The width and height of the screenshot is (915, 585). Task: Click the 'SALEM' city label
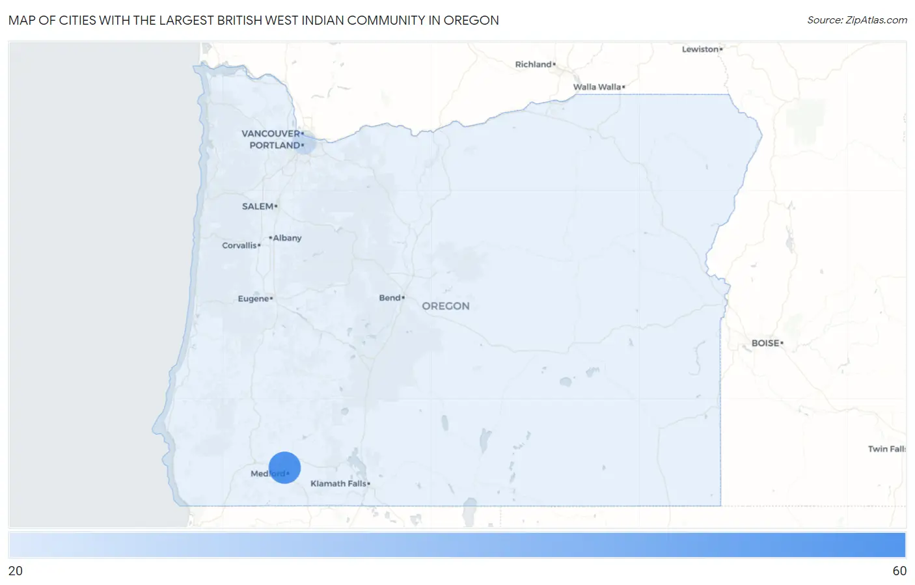pos(258,206)
